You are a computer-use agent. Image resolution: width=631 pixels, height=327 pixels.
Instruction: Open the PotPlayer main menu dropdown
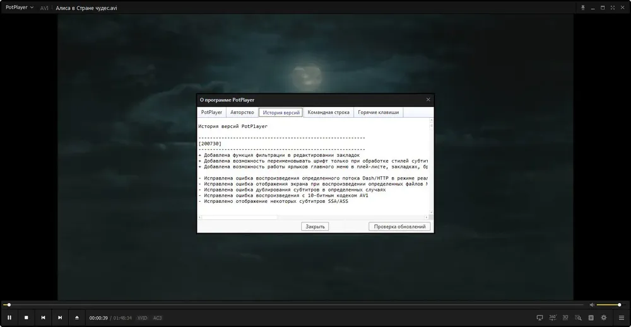click(x=20, y=8)
